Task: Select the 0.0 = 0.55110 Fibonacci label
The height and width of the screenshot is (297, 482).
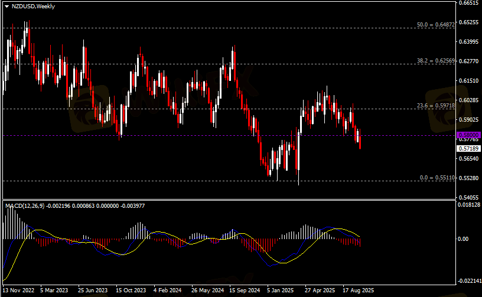Action: pyautogui.click(x=437, y=177)
